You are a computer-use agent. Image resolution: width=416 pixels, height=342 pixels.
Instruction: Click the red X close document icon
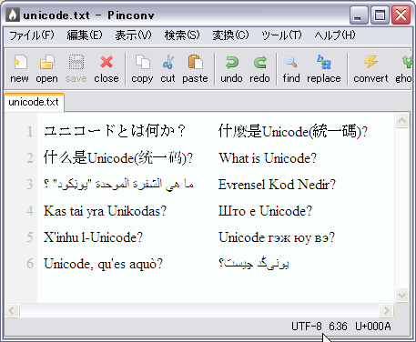point(107,62)
